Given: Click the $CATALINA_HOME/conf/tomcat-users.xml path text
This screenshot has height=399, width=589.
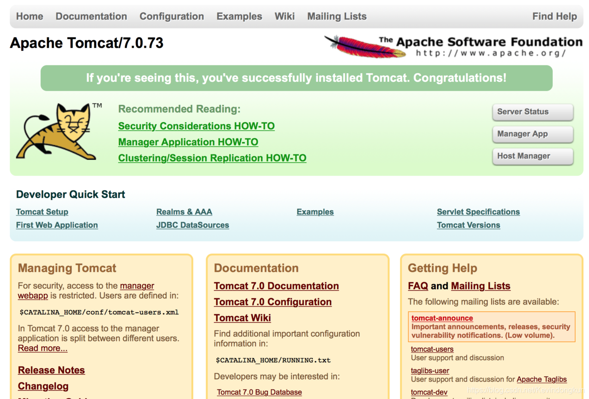Looking at the screenshot, I should 99,313.
